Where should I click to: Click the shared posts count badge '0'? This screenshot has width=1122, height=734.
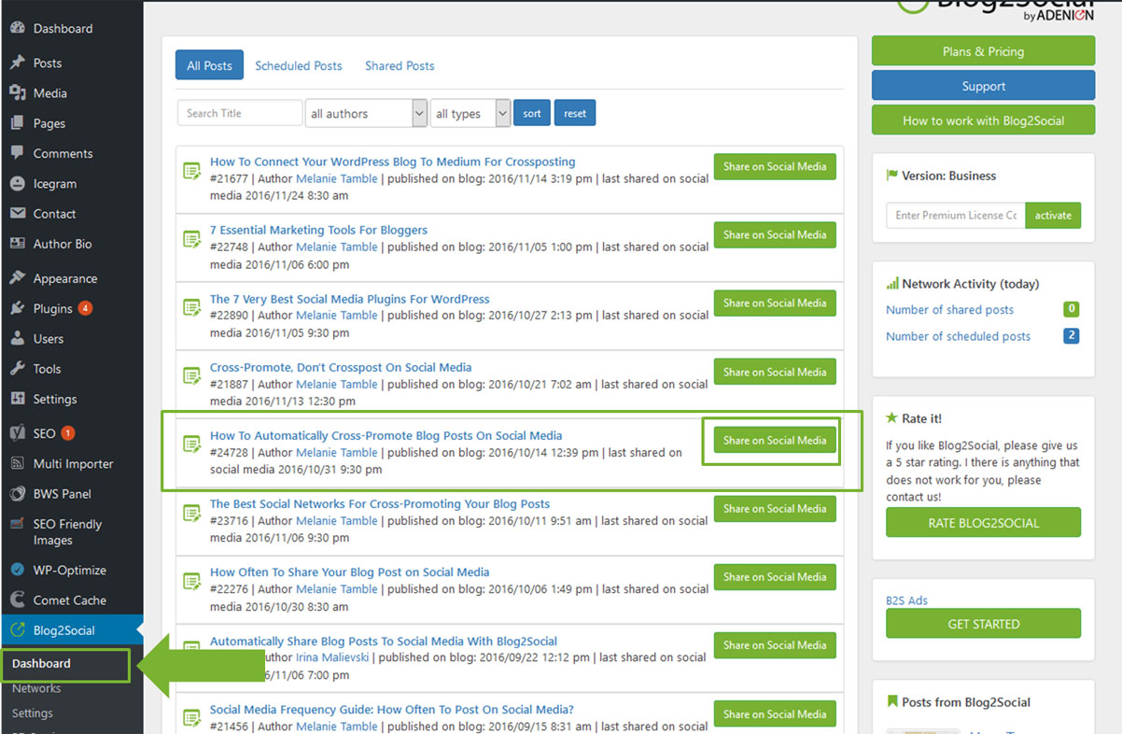click(1072, 309)
